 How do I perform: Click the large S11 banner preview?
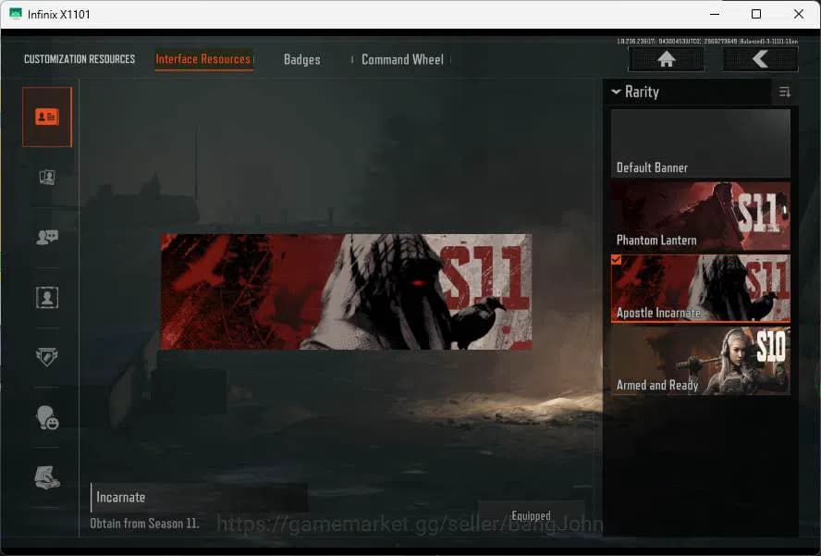346,292
